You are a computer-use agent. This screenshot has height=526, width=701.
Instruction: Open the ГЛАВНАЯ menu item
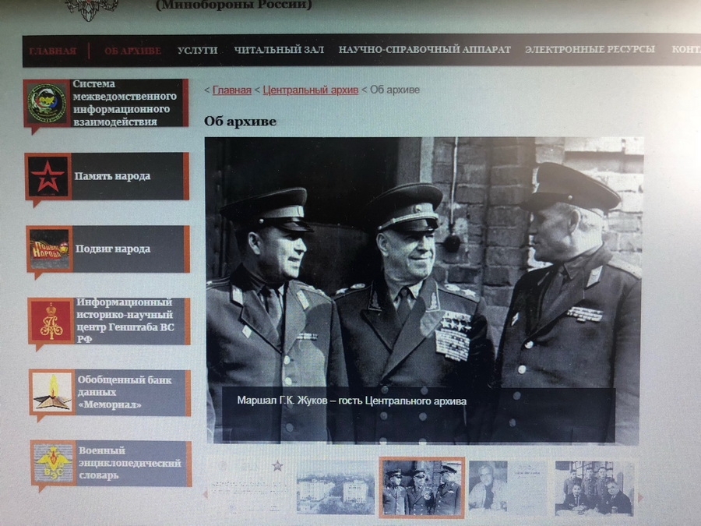click(53, 51)
